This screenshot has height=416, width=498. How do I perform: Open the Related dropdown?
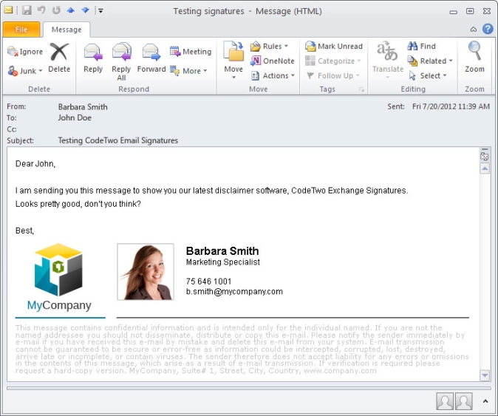coord(430,61)
